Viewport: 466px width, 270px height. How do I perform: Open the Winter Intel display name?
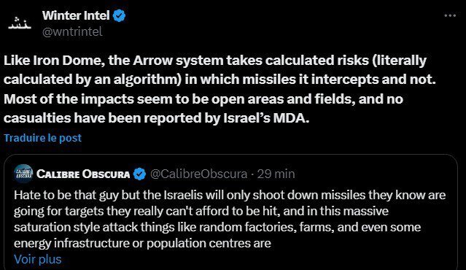coord(76,16)
